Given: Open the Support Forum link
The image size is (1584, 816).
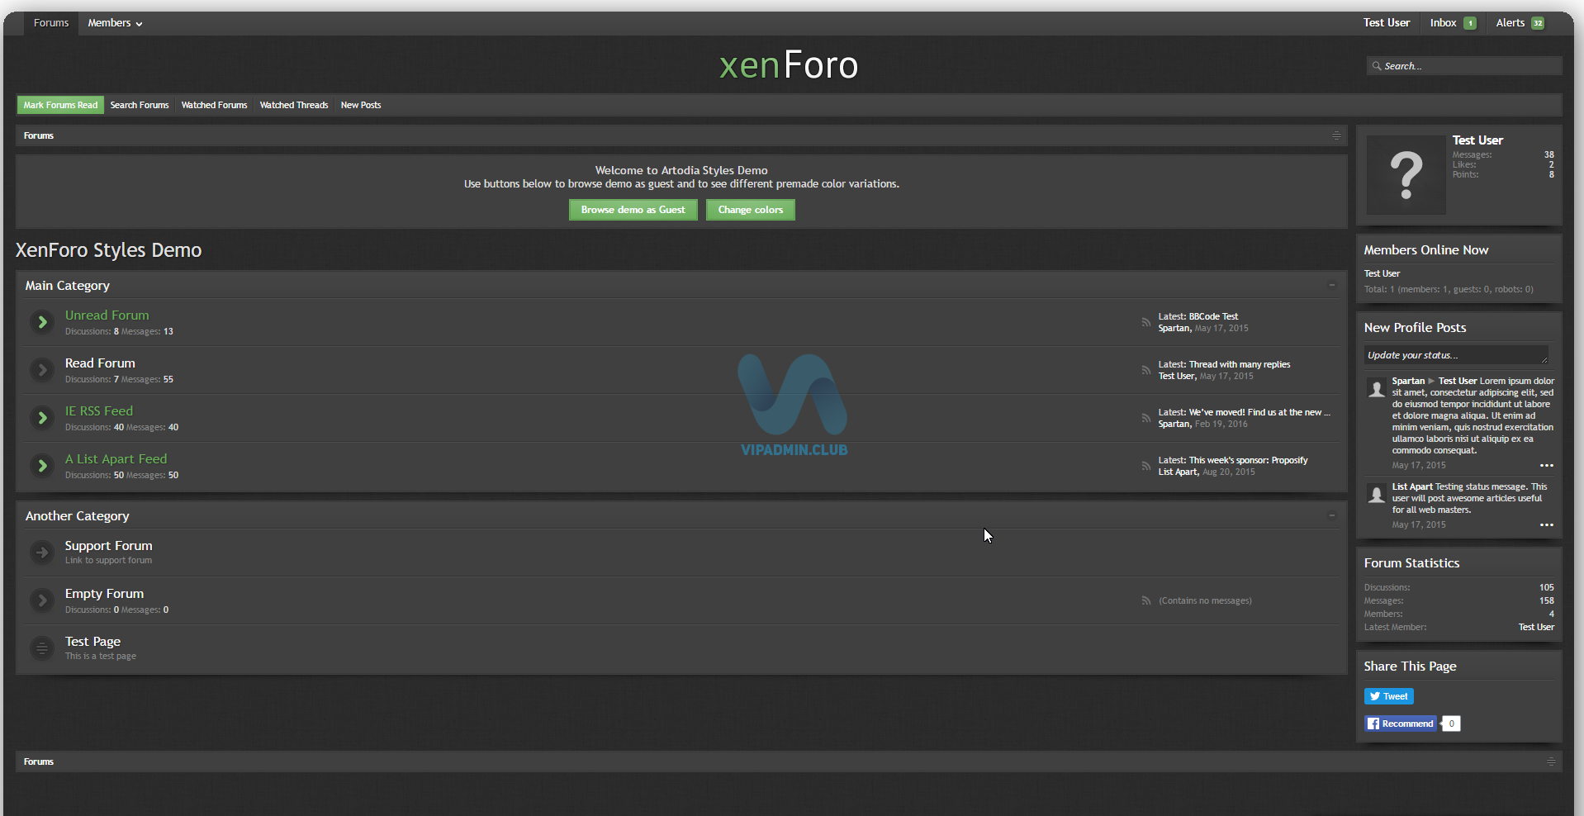Looking at the screenshot, I should pyautogui.click(x=109, y=546).
